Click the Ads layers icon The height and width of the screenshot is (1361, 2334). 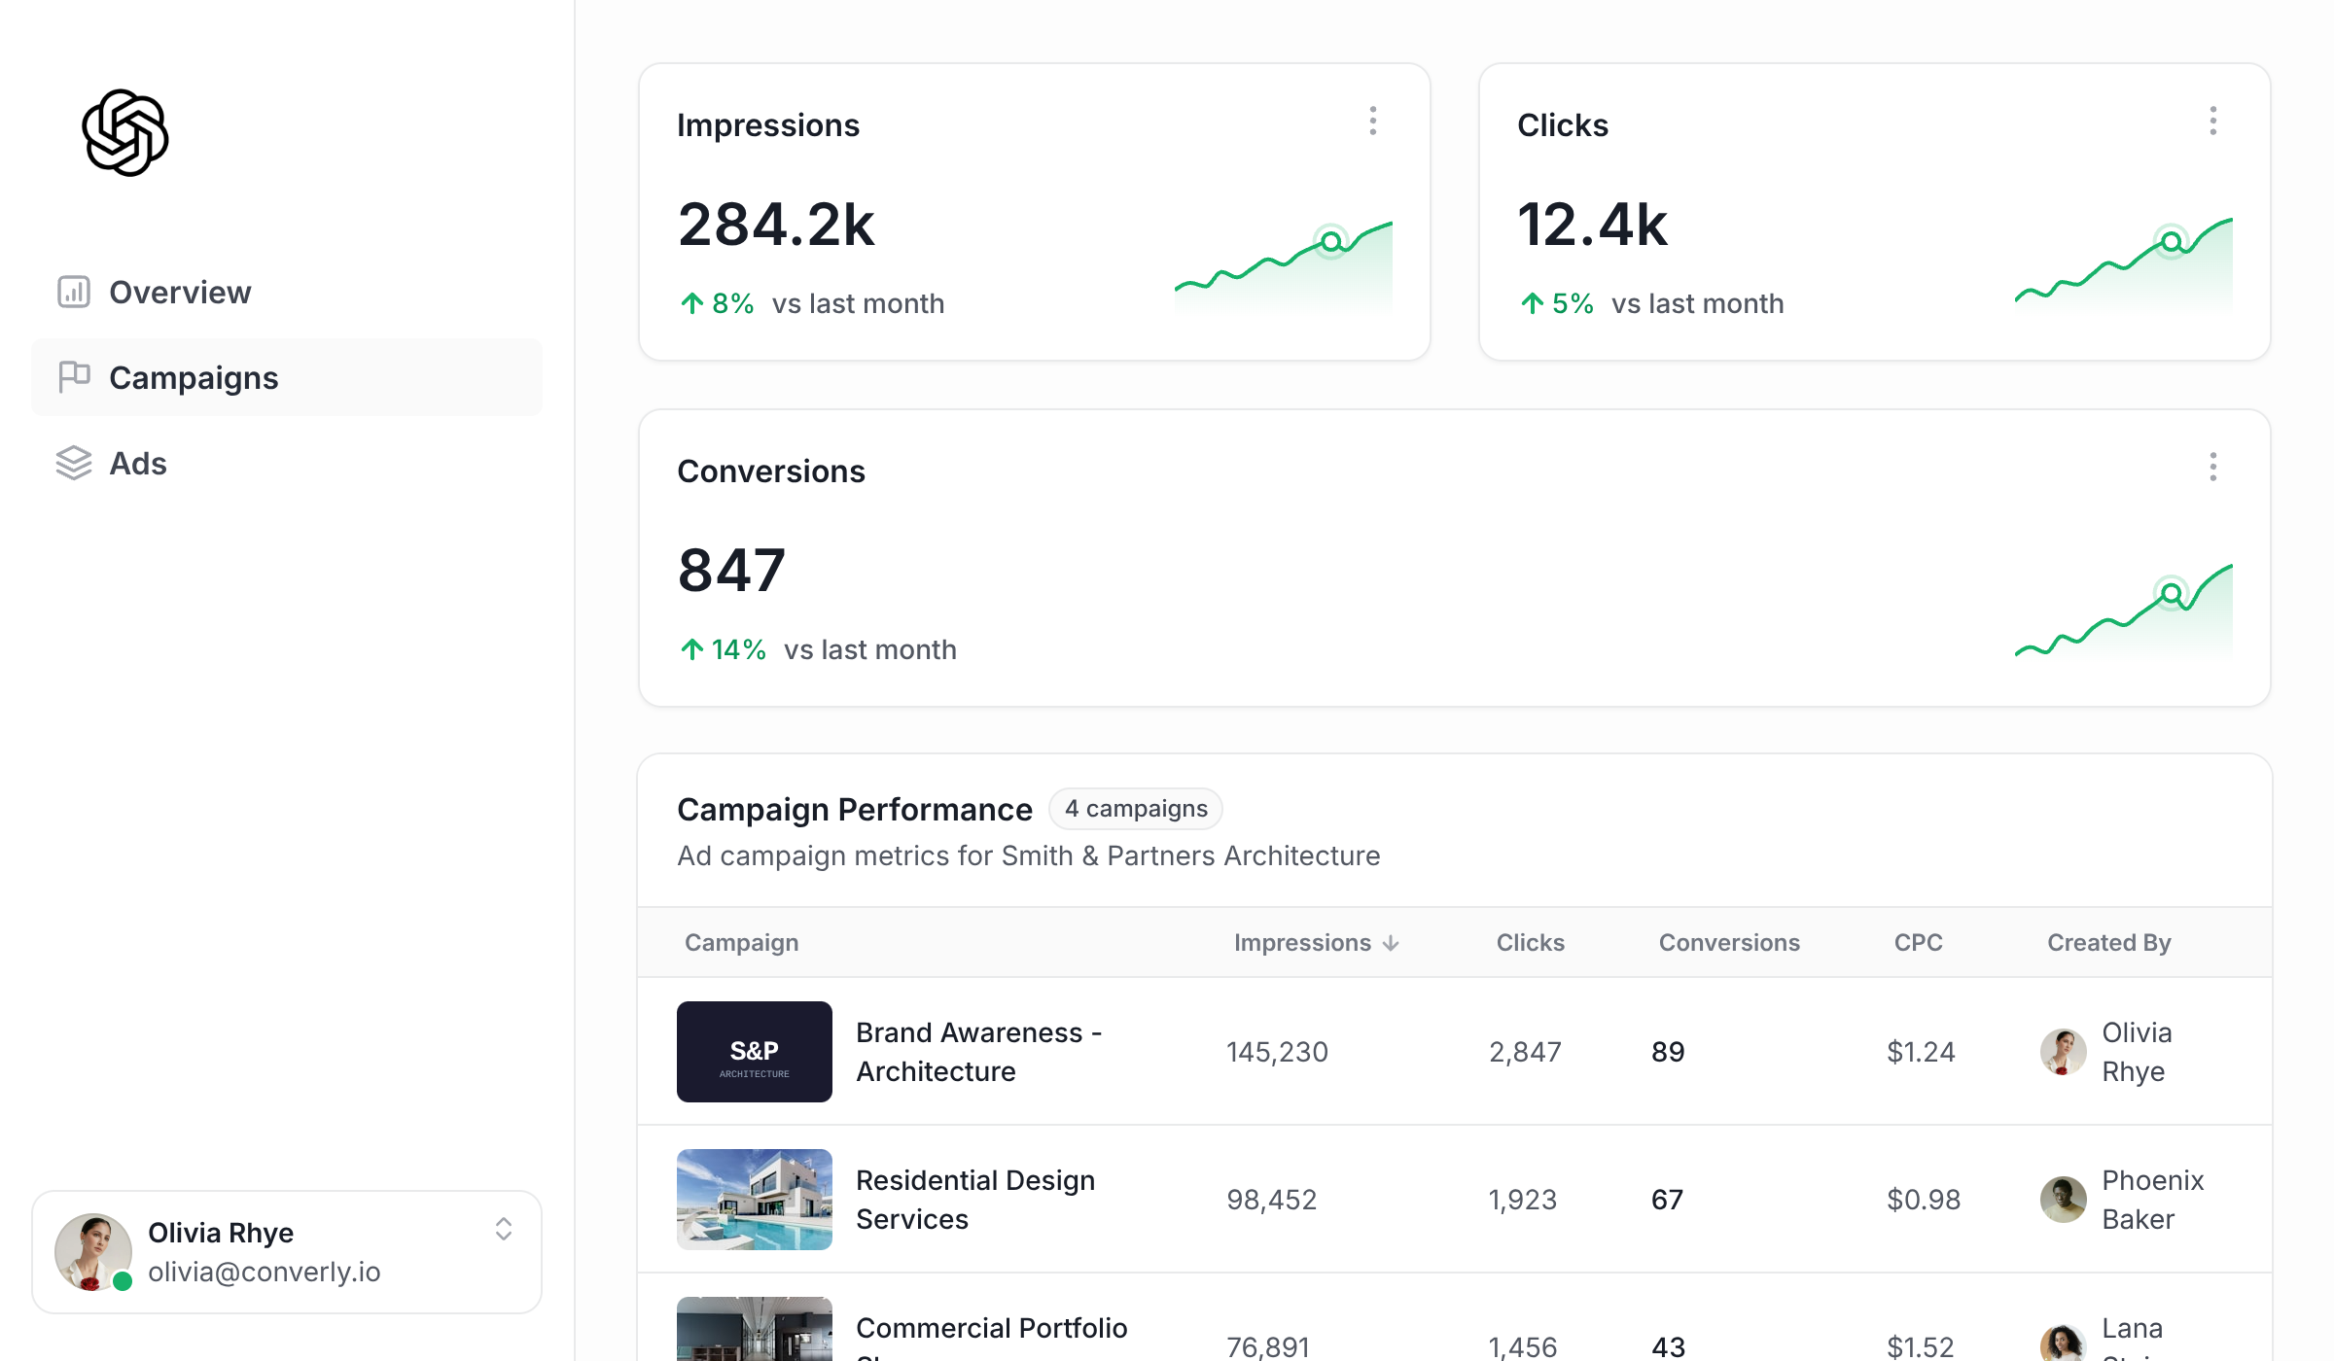tap(74, 463)
